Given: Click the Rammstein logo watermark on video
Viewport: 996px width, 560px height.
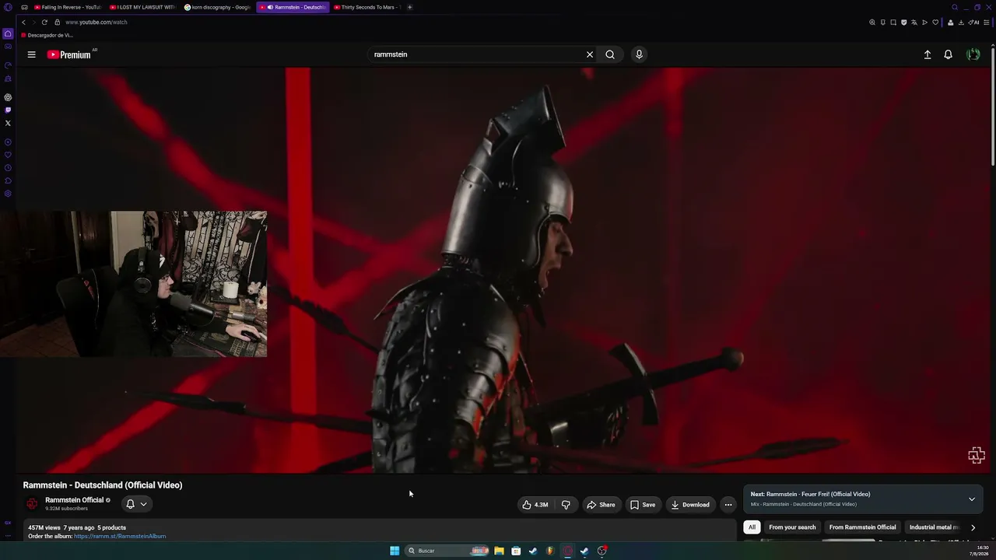Looking at the screenshot, I should click(977, 455).
